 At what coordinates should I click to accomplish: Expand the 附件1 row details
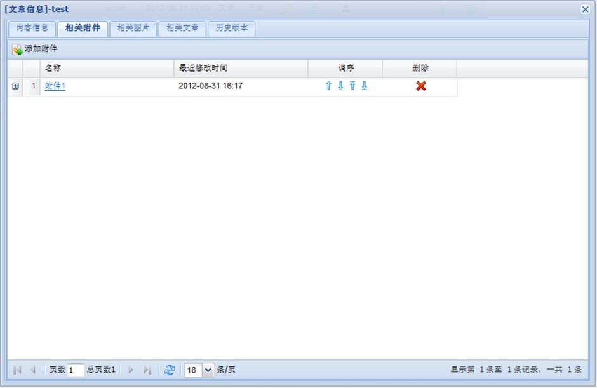point(16,86)
